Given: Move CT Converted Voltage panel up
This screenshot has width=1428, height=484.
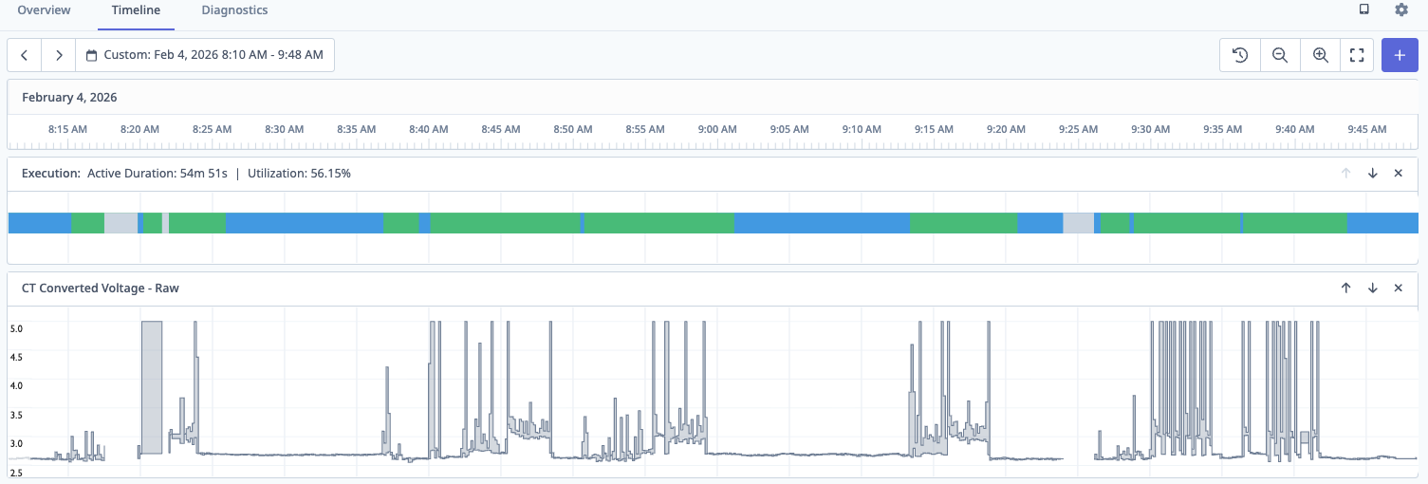Looking at the screenshot, I should click(1345, 288).
